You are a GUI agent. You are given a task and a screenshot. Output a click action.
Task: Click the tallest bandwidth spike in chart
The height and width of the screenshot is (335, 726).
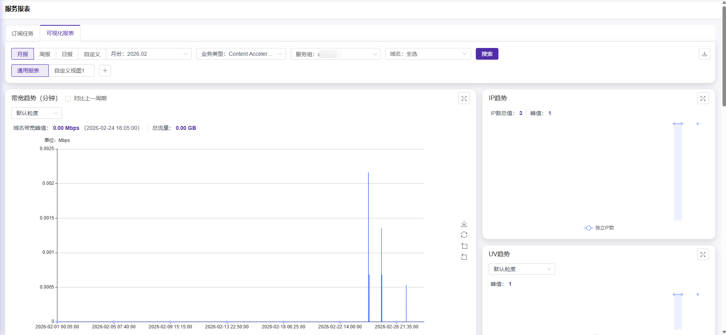click(368, 247)
